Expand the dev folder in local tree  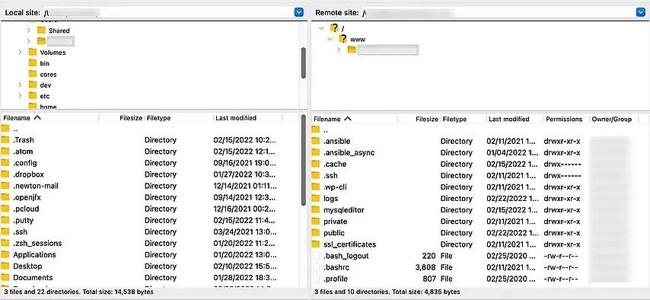pyautogui.click(x=20, y=85)
